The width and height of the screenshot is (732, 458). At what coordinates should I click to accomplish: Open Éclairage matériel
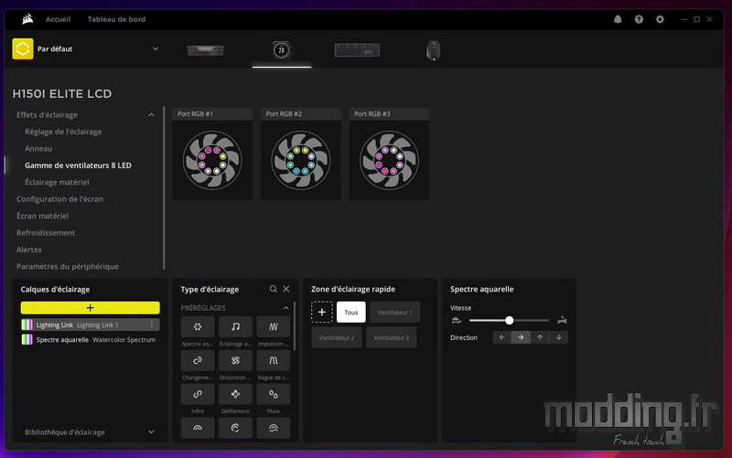[57, 182]
